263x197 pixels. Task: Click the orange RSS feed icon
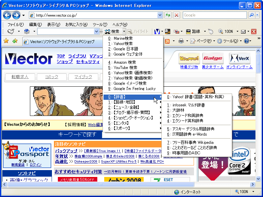pos(167,41)
